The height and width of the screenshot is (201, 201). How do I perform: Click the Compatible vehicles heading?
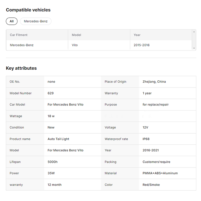click(28, 10)
